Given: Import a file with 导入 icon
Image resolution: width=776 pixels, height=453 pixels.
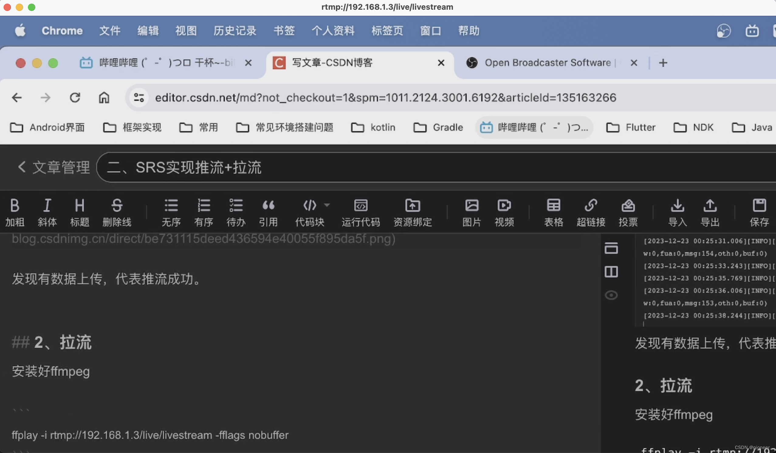Looking at the screenshot, I should tap(678, 212).
